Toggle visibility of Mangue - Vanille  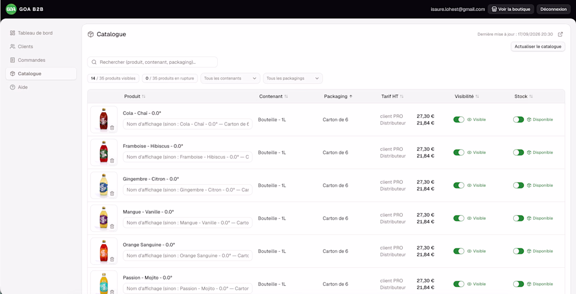[459, 218]
